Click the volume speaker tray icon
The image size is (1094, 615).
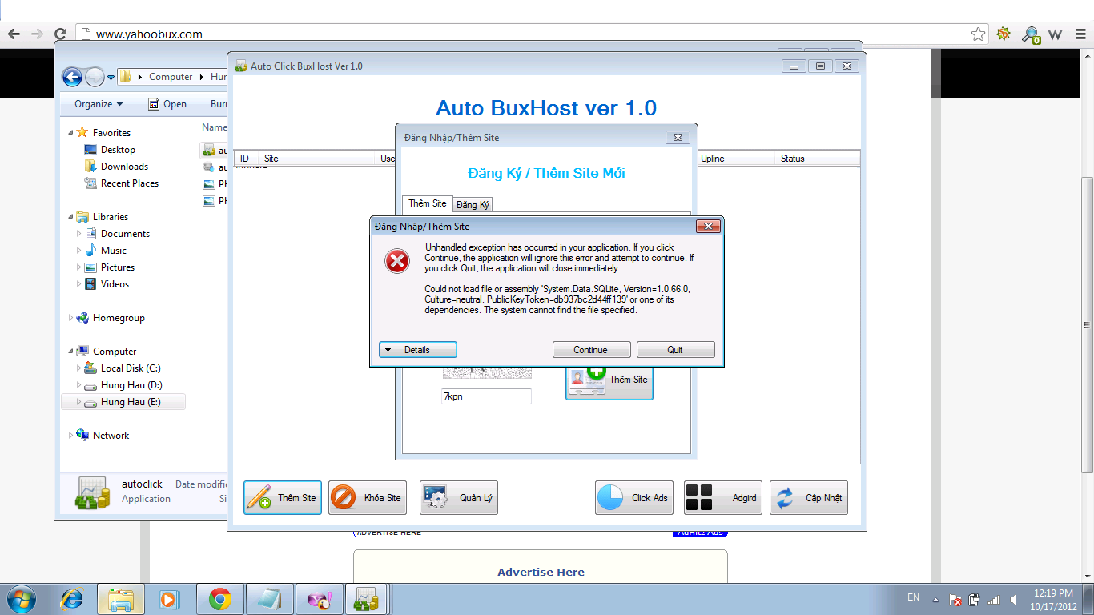coord(1014,599)
